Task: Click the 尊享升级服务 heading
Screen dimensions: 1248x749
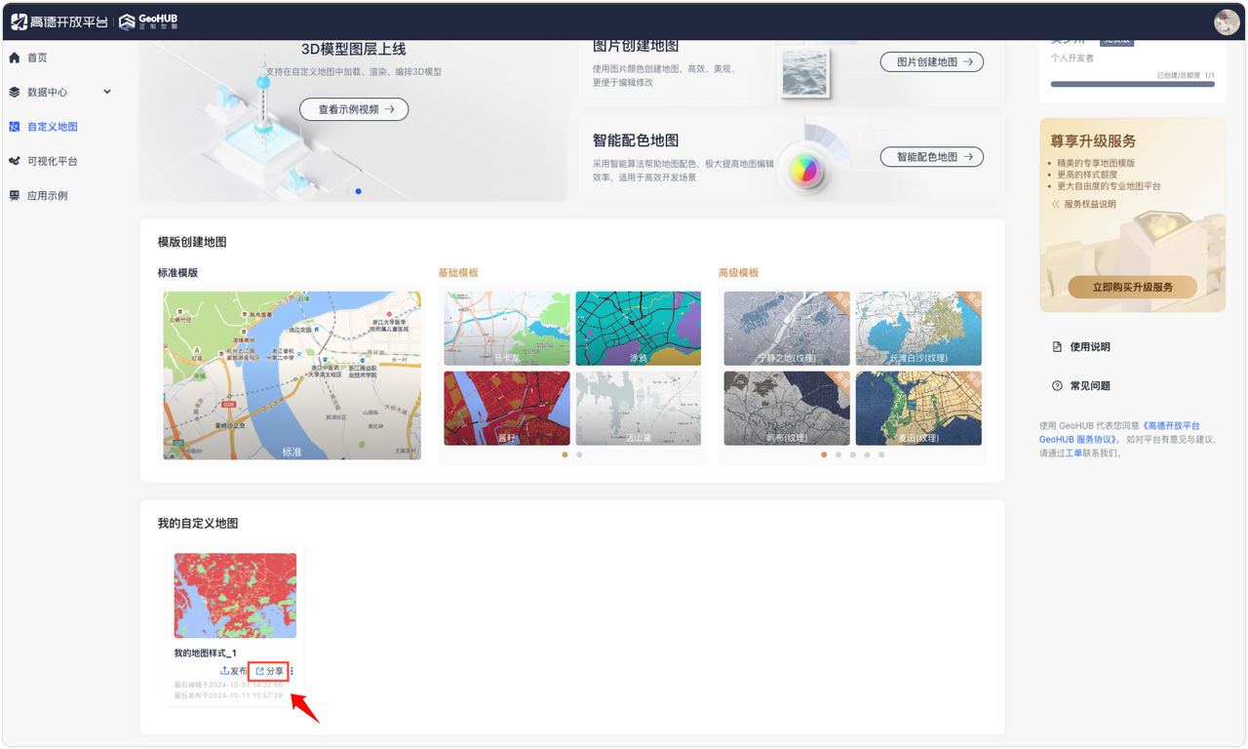Action: [1093, 141]
